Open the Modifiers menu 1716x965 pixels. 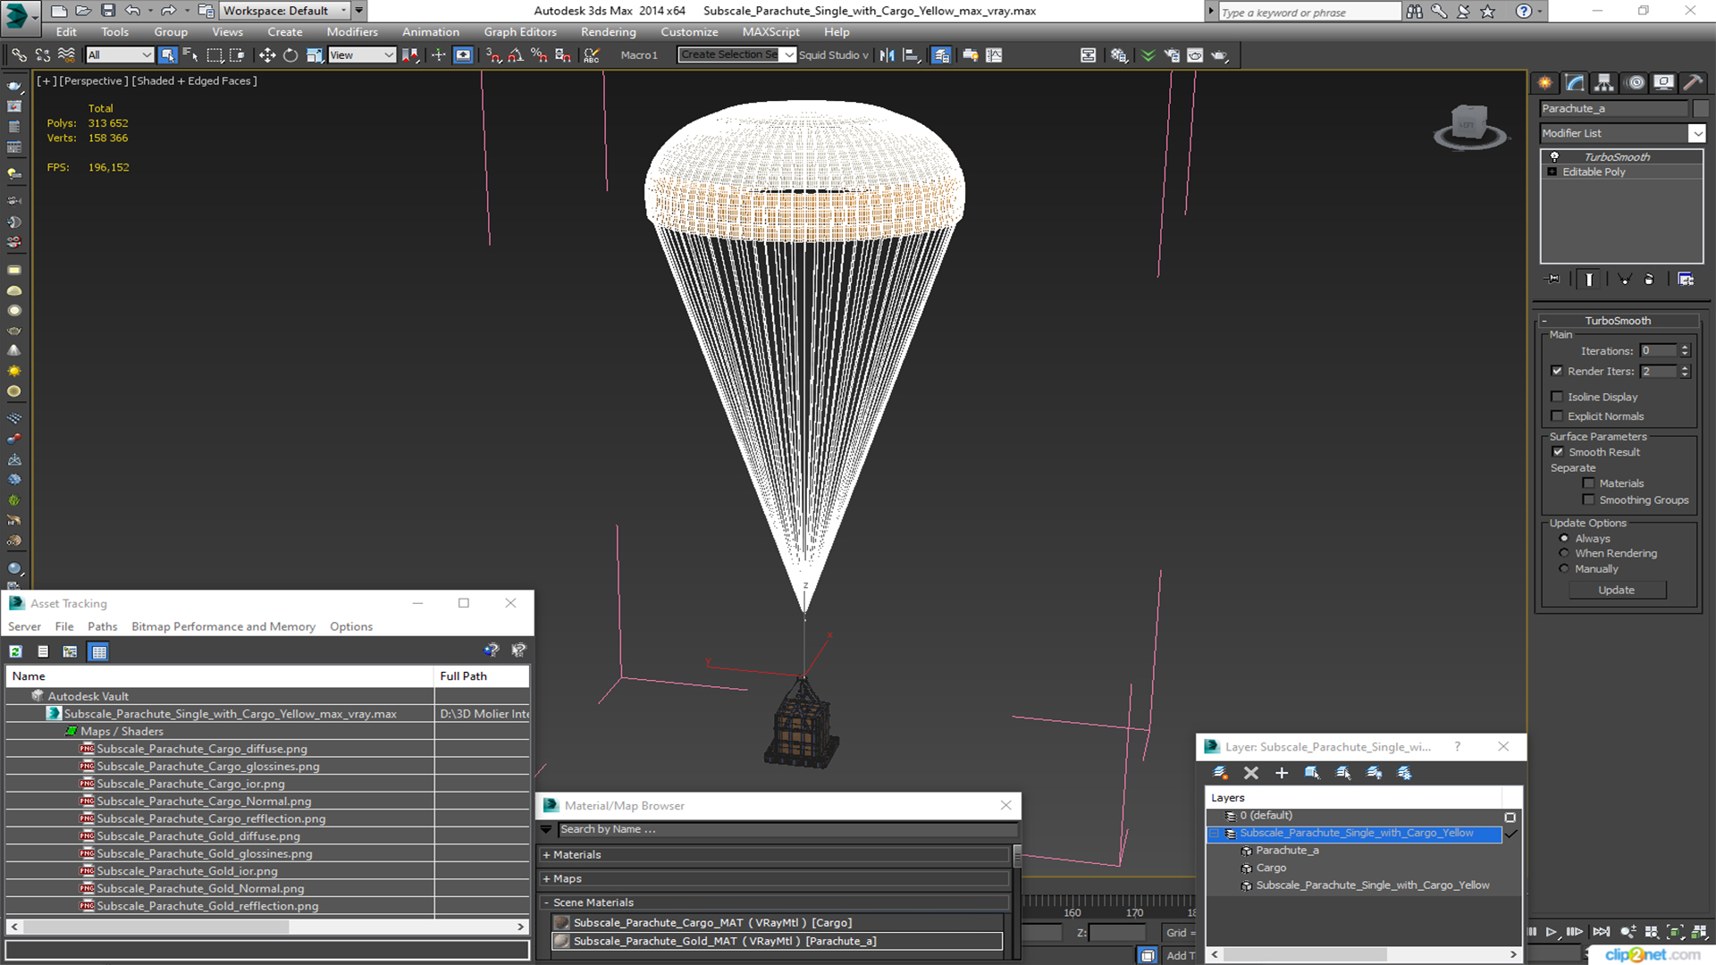coord(351,32)
